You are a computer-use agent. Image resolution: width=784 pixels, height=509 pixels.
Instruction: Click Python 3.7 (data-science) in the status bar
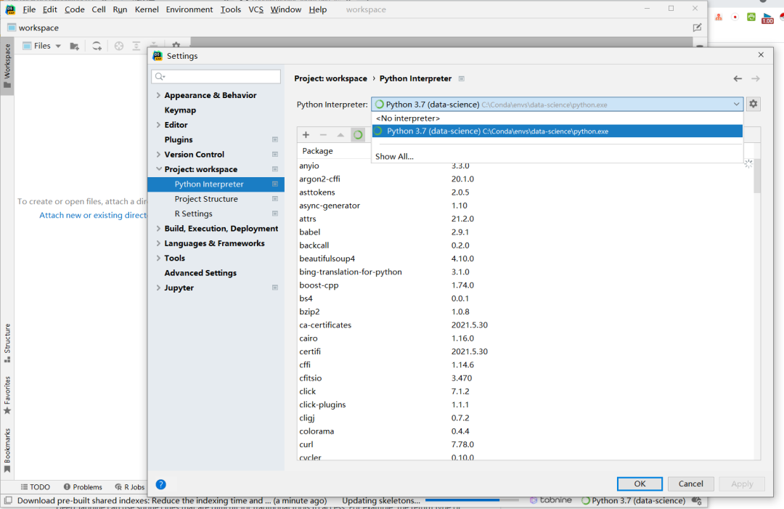tap(636, 500)
